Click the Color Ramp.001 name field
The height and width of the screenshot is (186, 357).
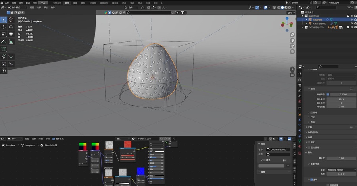click(278, 150)
